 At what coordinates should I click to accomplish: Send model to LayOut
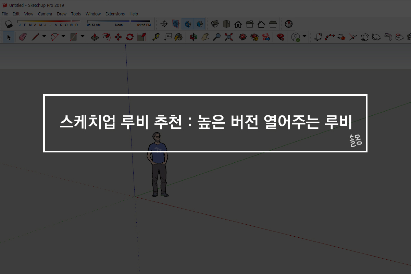266,37
